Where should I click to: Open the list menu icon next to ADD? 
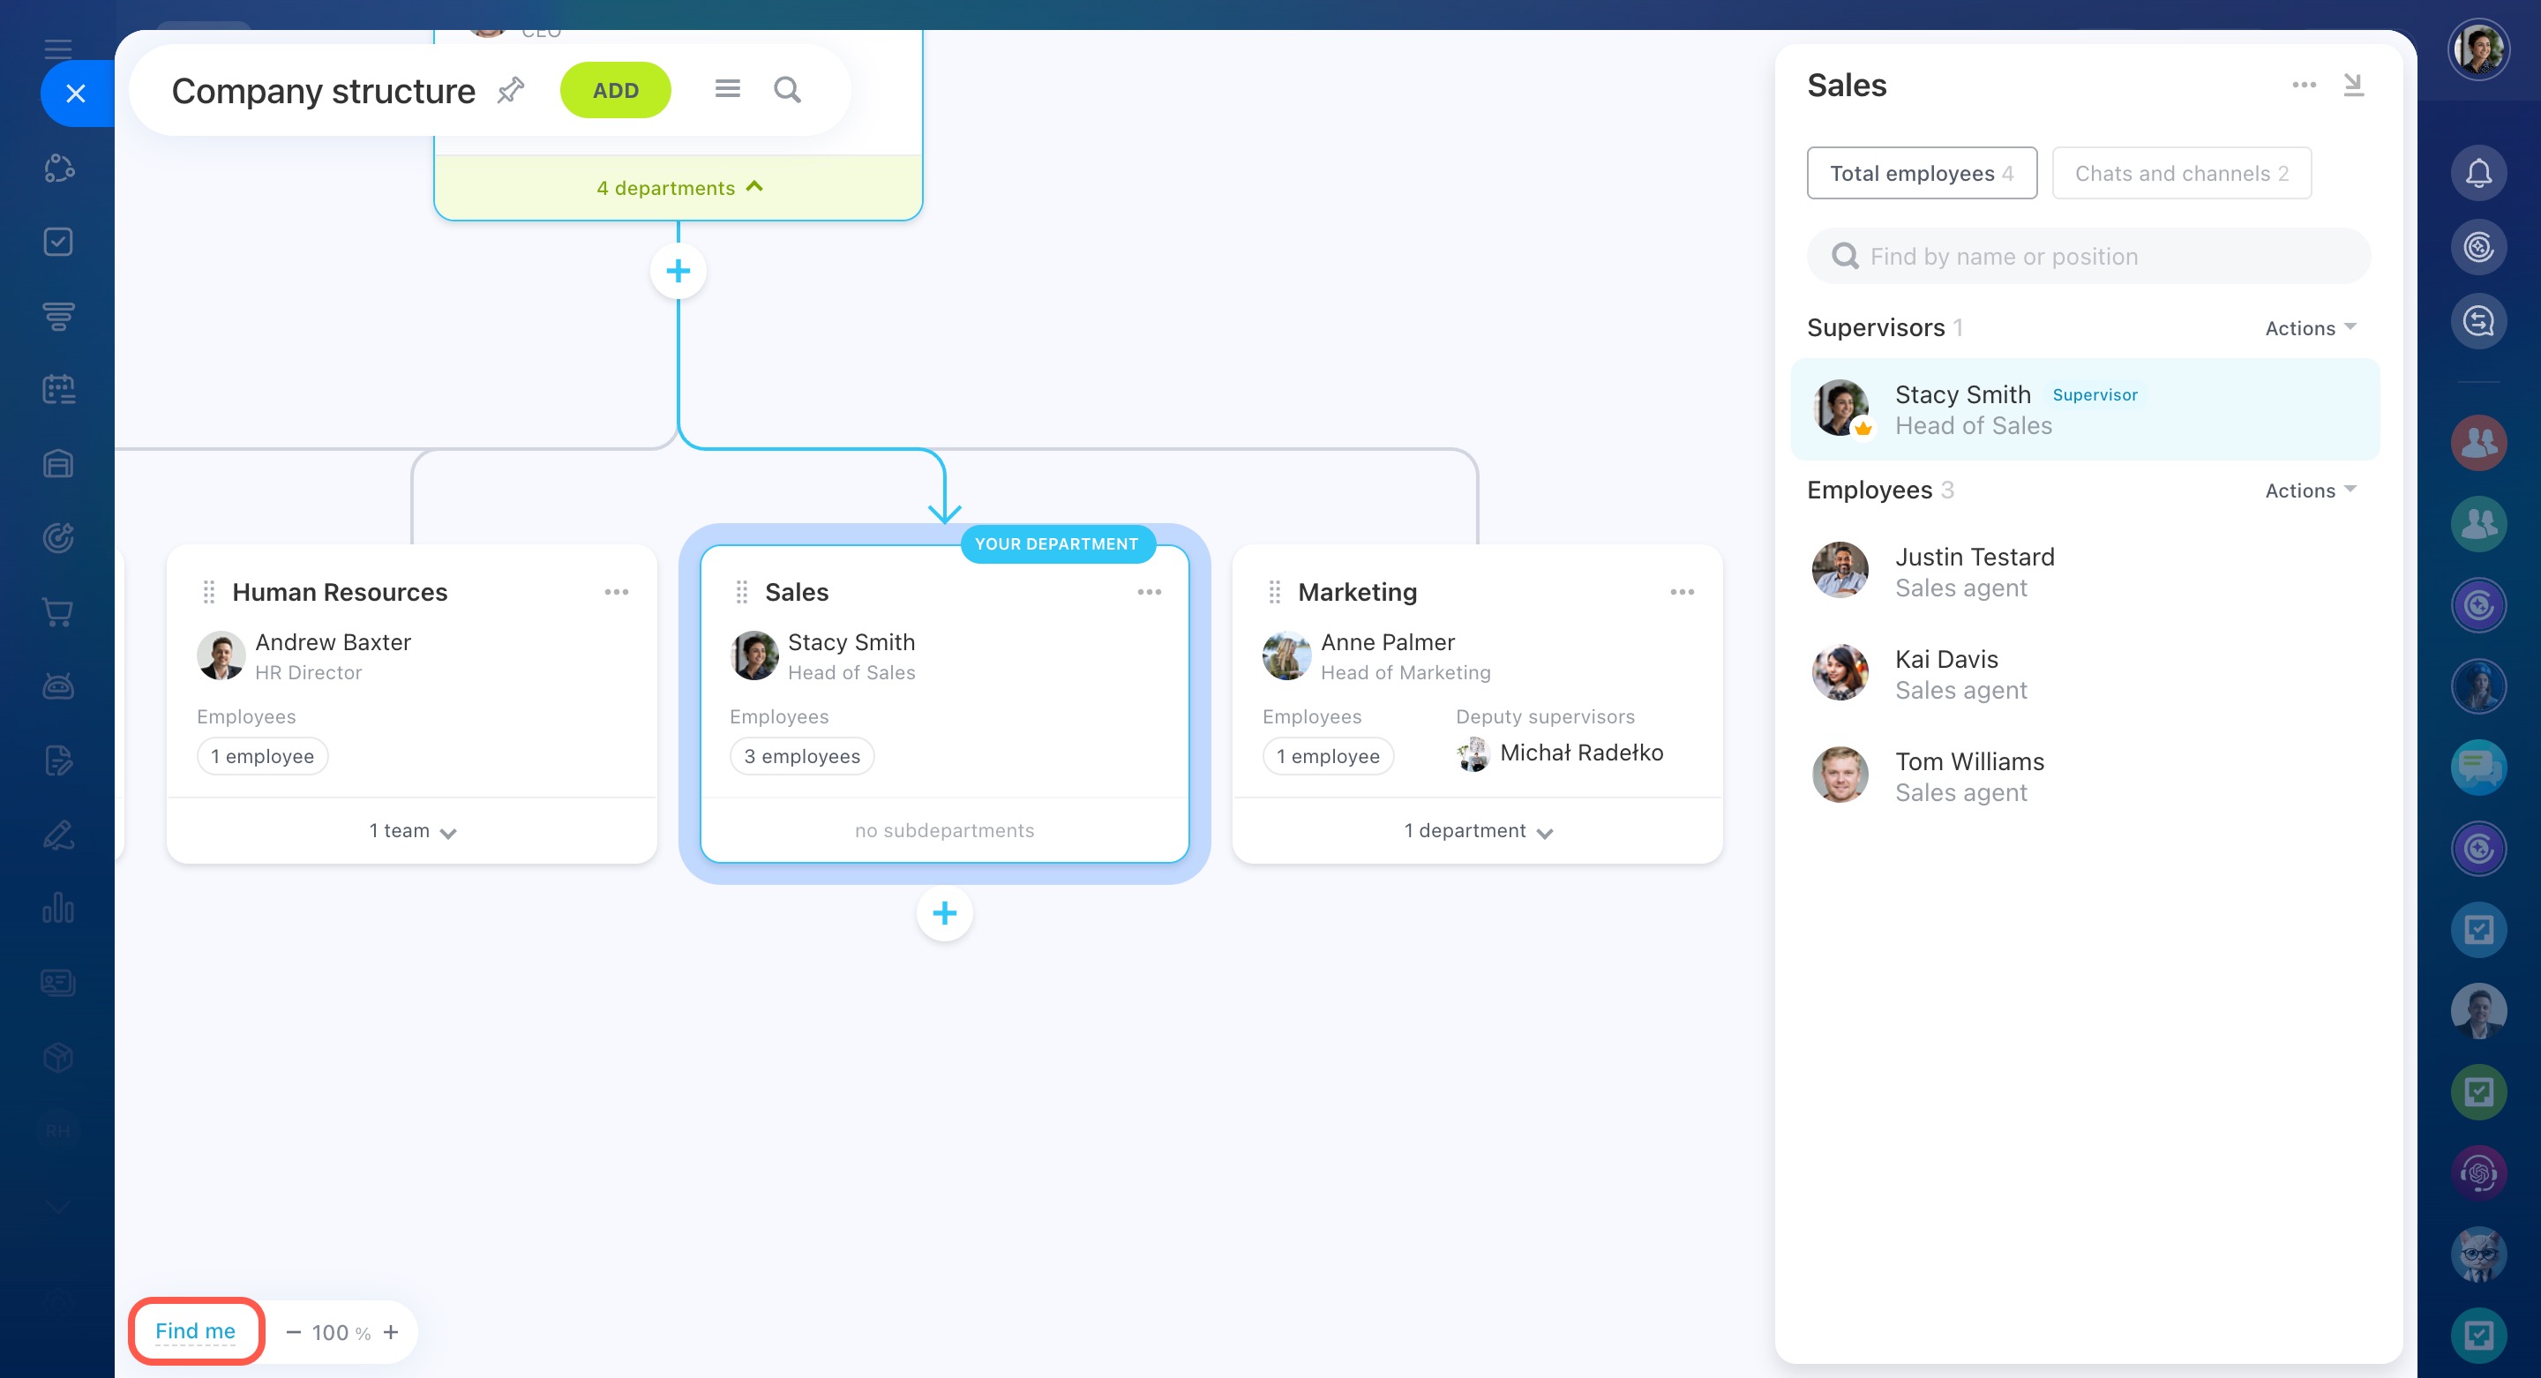[x=727, y=90]
